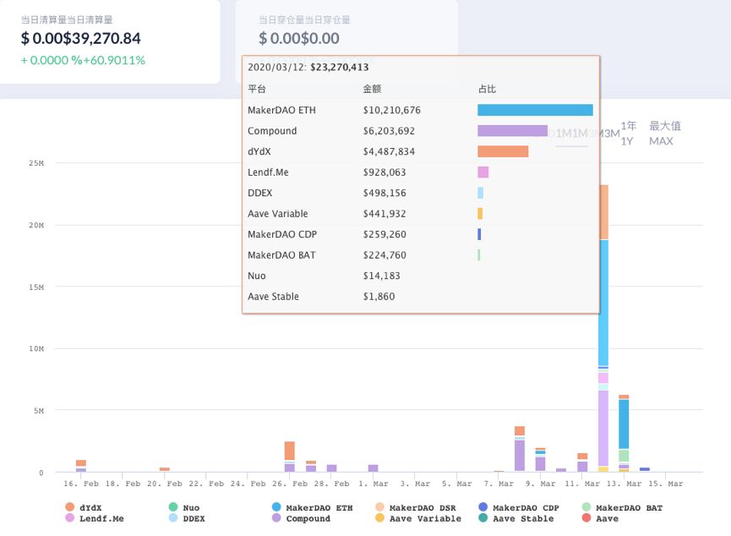Click the Aave Stable legend circle
Viewport: 731px width, 536px height.
pos(483,518)
